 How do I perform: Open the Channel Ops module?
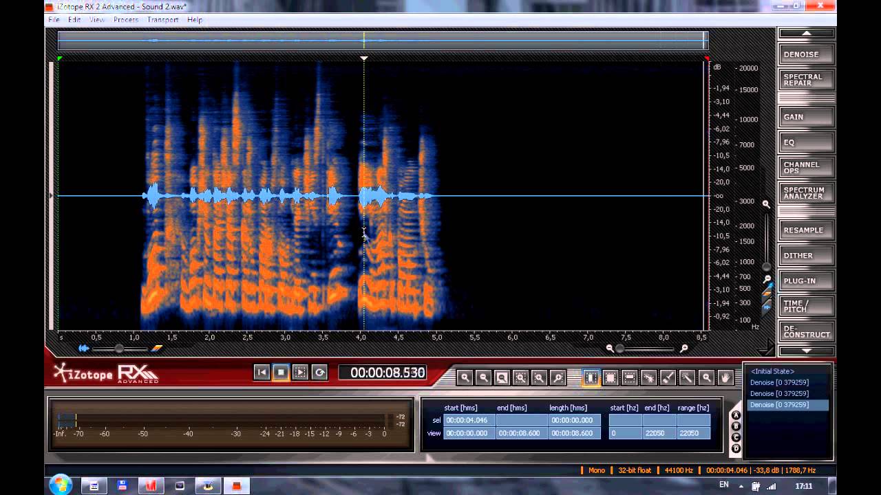(x=806, y=168)
